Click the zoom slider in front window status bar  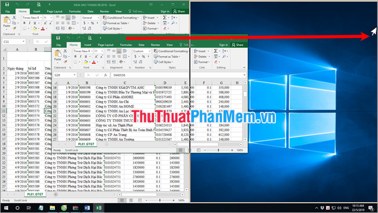click(218, 150)
